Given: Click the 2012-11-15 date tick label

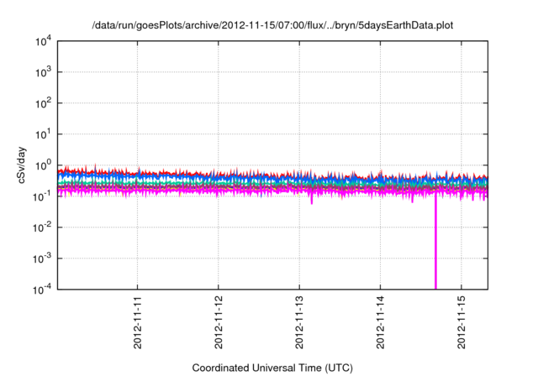Looking at the screenshot, I should [462, 322].
